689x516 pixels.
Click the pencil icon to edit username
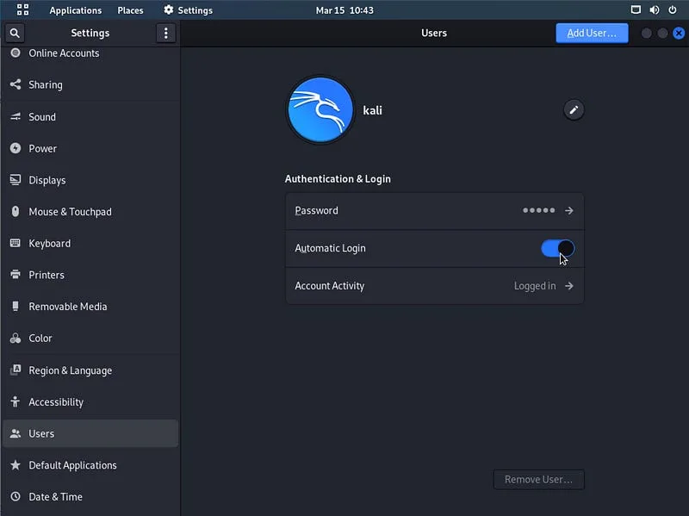pyautogui.click(x=574, y=109)
